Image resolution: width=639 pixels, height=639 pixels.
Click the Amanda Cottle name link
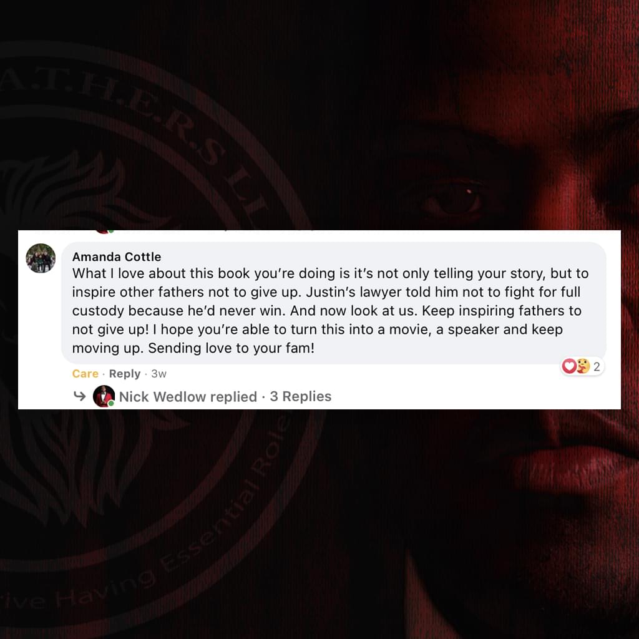click(117, 256)
